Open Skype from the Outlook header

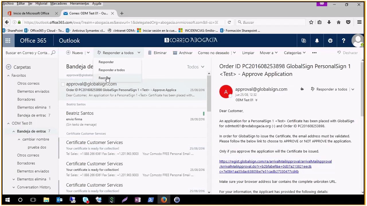click(x=304, y=41)
